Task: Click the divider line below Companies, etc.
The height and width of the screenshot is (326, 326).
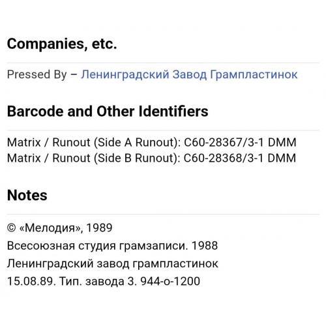Action: coord(163,63)
